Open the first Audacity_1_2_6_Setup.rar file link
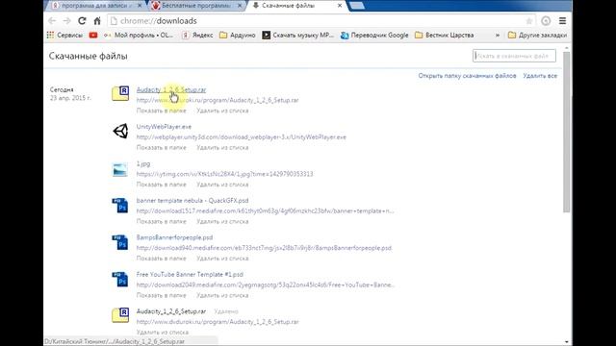The width and height of the screenshot is (616, 346). point(171,89)
